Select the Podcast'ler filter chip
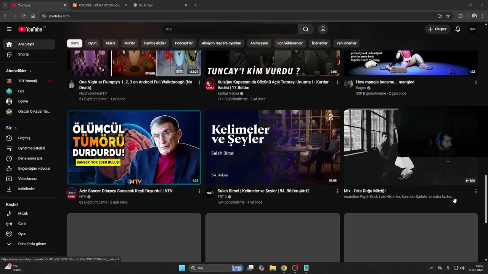This screenshot has width=488, height=274. (184, 43)
